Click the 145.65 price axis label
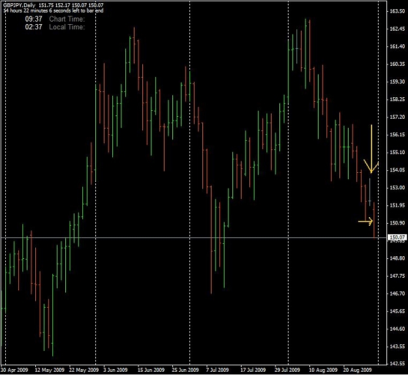This screenshot has width=408, height=375. [x=398, y=311]
